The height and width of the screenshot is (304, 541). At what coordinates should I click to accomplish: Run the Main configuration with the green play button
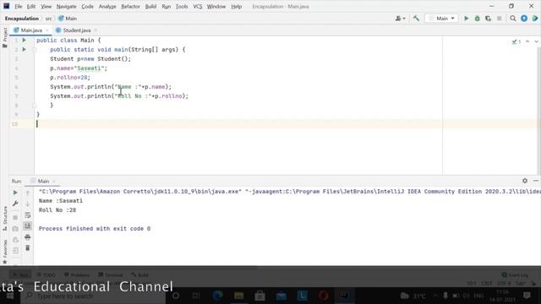(466, 19)
